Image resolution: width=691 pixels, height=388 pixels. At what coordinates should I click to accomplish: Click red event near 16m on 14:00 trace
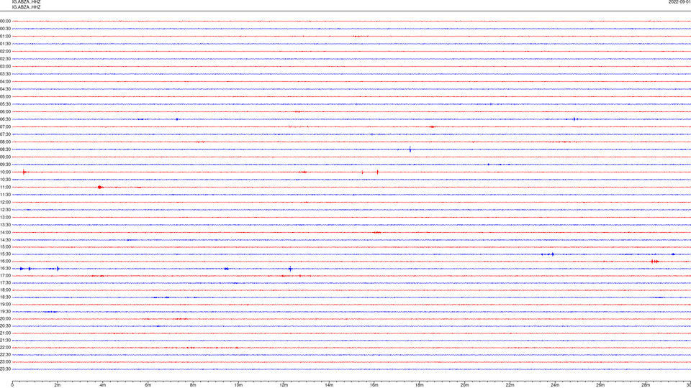click(x=376, y=232)
